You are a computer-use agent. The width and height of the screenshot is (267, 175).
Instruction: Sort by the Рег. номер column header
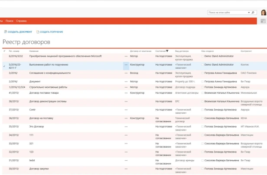[x=14, y=51]
